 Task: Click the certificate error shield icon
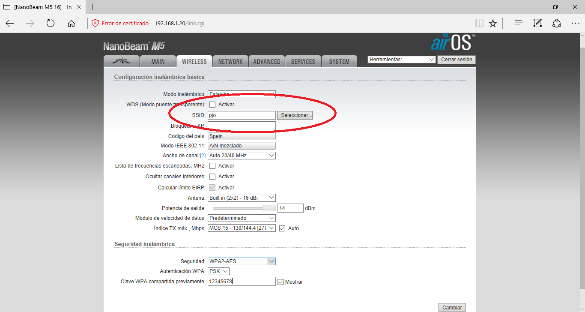pos(95,23)
